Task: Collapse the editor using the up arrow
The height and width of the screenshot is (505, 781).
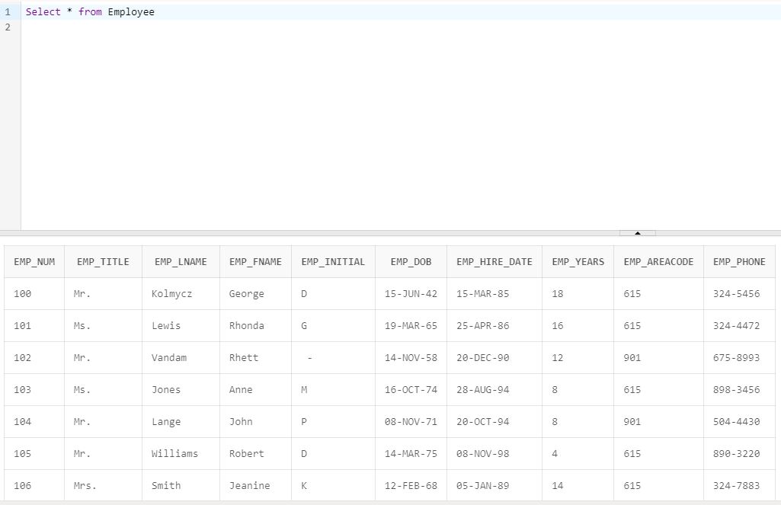Action: 638,235
